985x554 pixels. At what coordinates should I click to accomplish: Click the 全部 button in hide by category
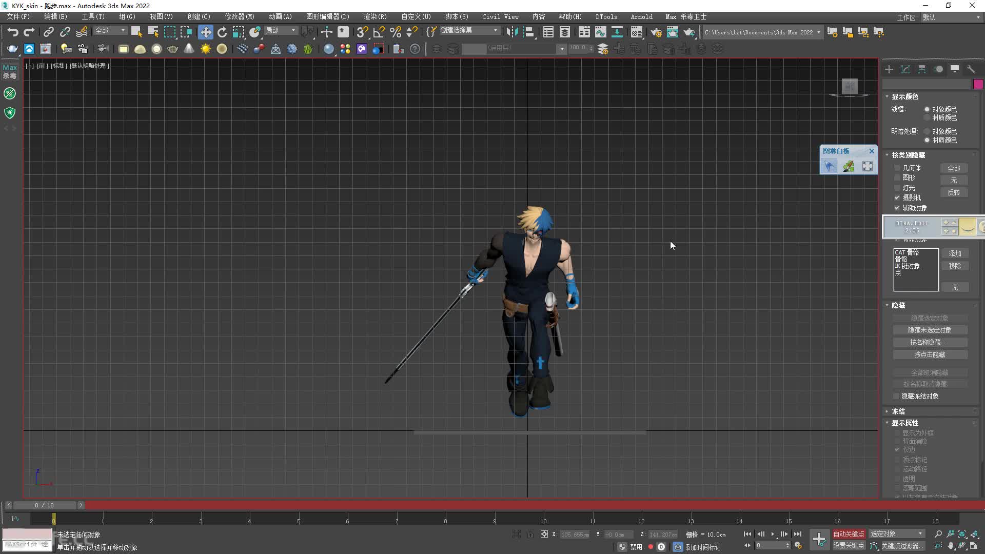point(954,168)
